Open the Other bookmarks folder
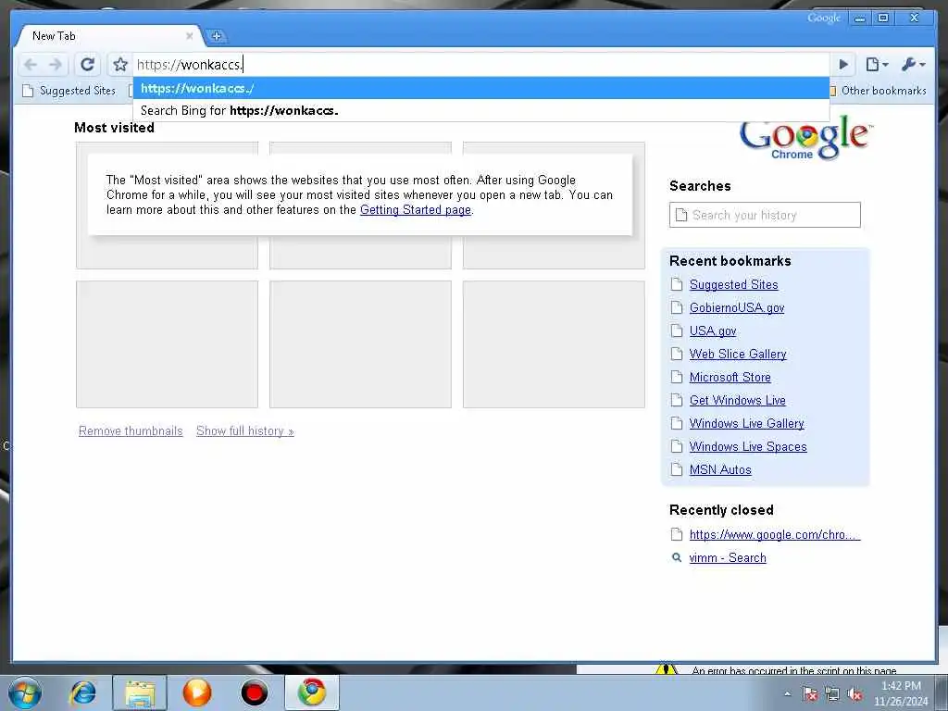948x711 pixels. coord(879,91)
